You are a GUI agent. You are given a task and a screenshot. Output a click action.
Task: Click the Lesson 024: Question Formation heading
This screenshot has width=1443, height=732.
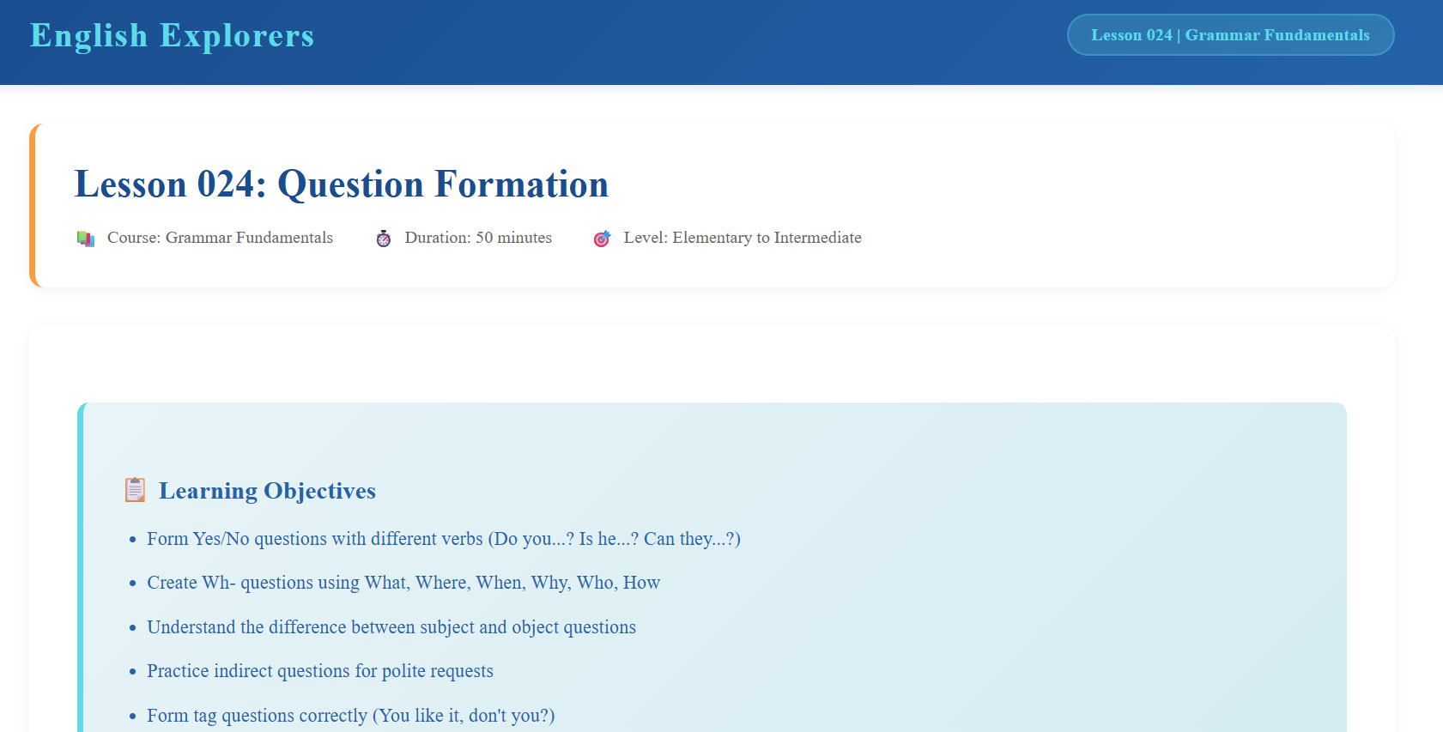point(341,185)
